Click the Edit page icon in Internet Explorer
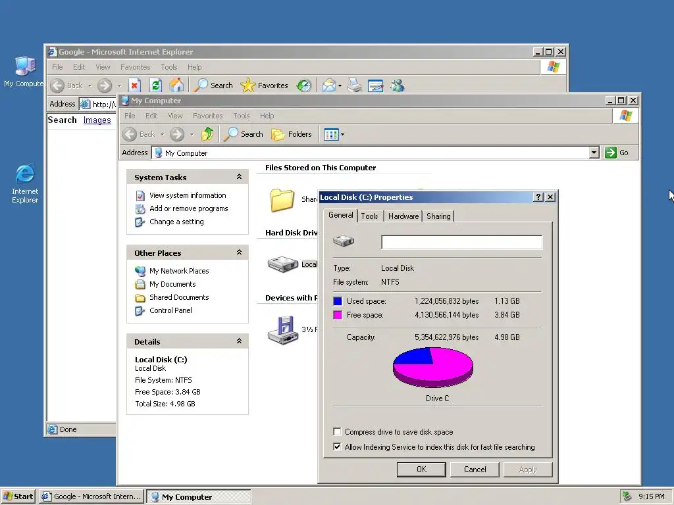 click(x=375, y=85)
